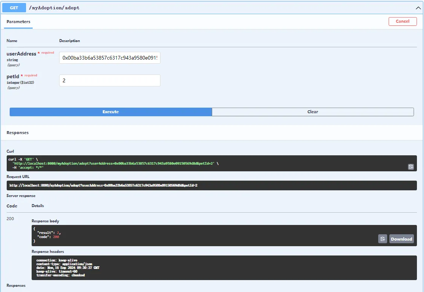Click the userAddress parameter name label

(21, 54)
